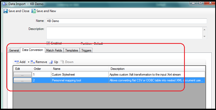The height and width of the screenshot is (110, 216).
Task: Open the Match Fields tab
Action: click(54, 50)
